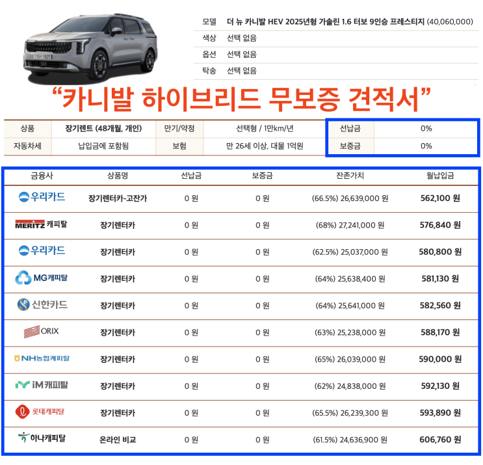Click the 롯데캐피탈 red logo
The height and width of the screenshot is (465, 483).
pyautogui.click(x=40, y=412)
